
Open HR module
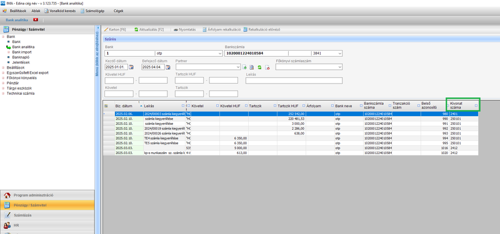coord(47,225)
